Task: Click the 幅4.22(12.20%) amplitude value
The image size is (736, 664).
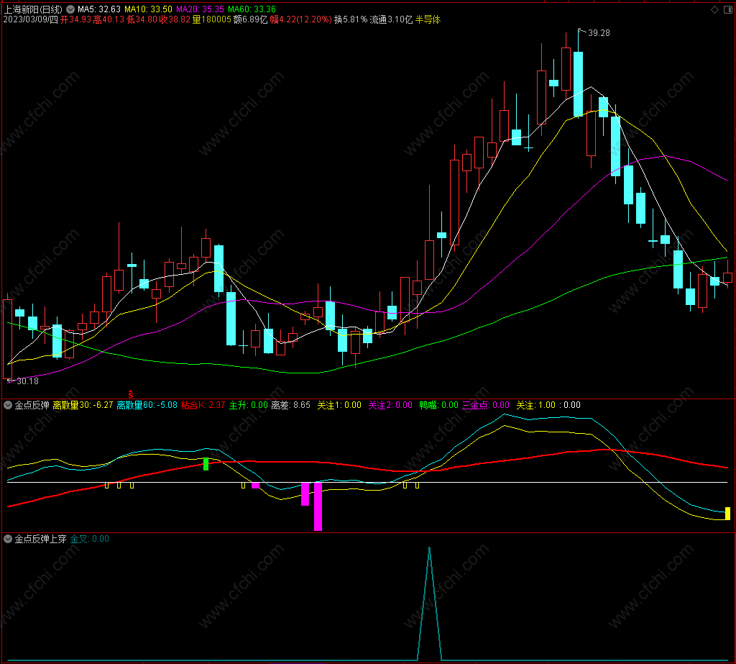Action: point(301,19)
